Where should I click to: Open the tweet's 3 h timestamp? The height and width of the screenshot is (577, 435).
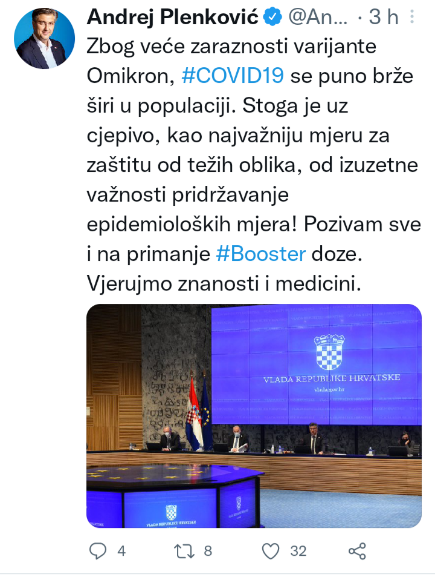383,18
